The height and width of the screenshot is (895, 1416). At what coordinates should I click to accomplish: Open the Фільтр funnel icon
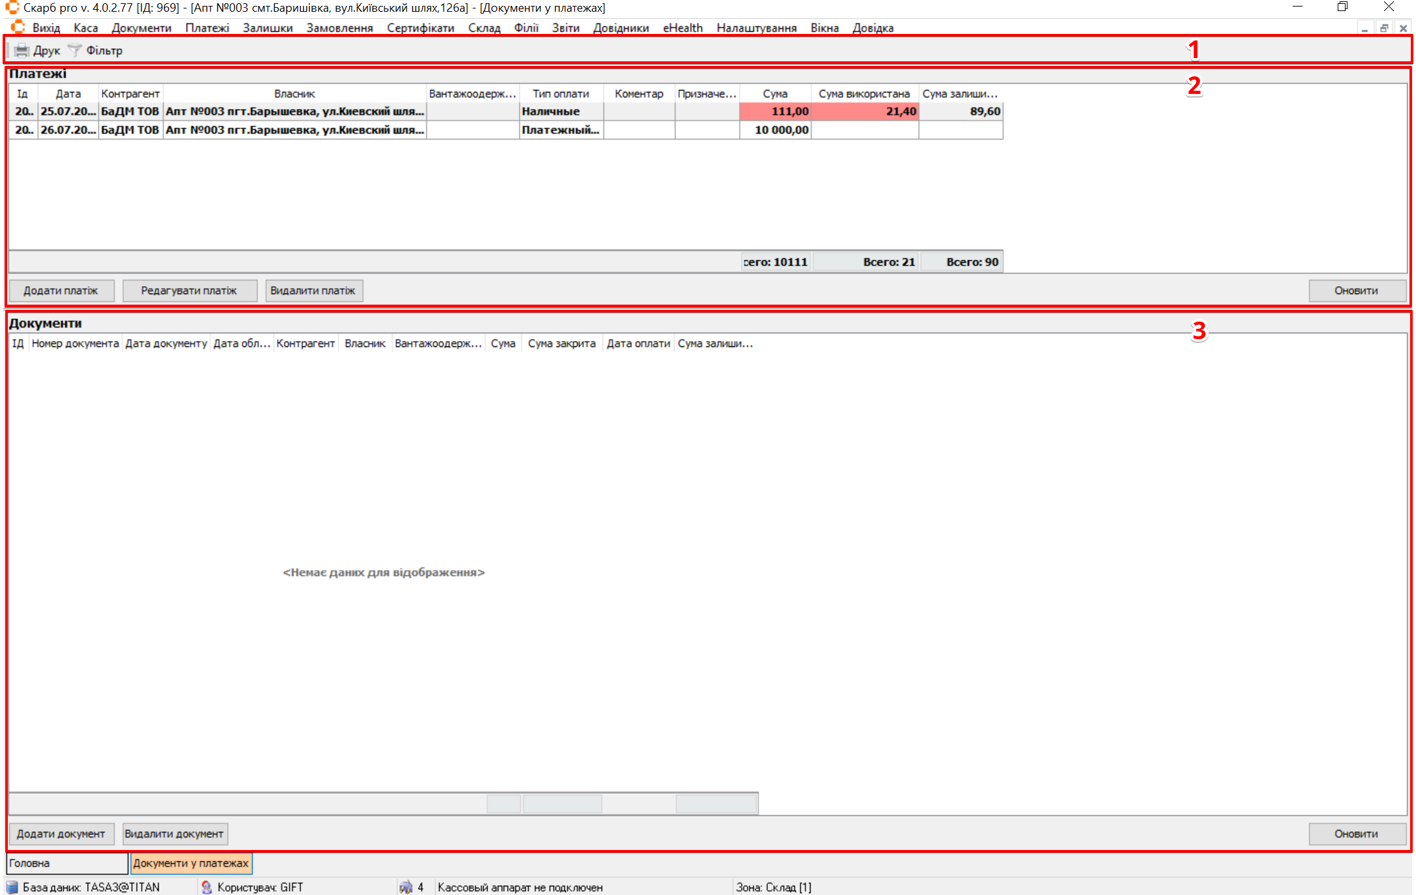pos(75,50)
